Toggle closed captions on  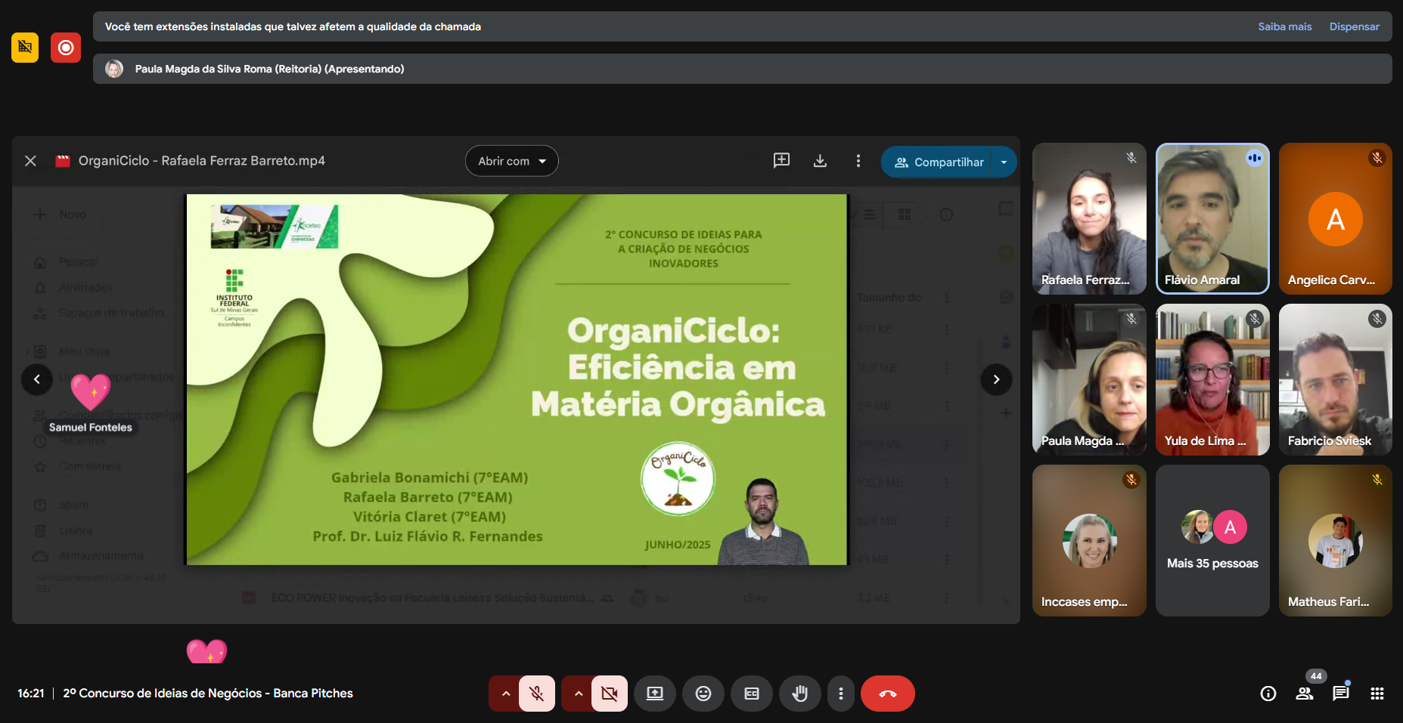tap(751, 694)
